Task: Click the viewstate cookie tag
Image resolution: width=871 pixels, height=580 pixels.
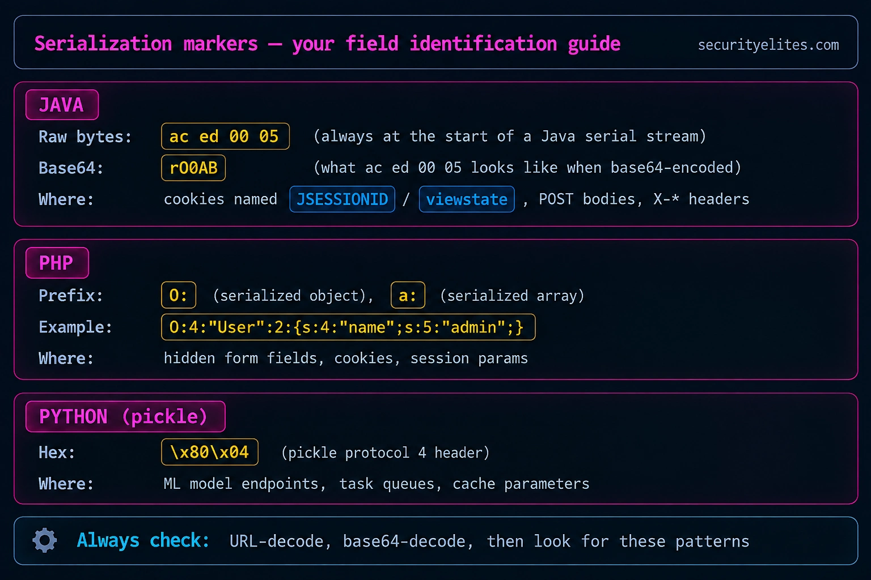Action: (467, 199)
